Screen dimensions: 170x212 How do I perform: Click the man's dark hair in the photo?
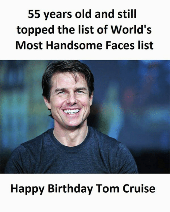click(65, 70)
